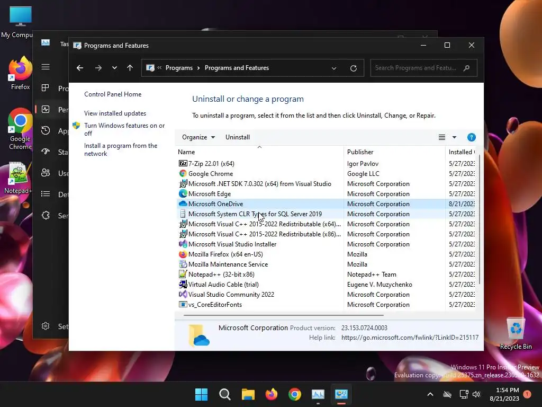Refresh the Programs and Features list
Screen dimensions: 542x407
point(353,68)
